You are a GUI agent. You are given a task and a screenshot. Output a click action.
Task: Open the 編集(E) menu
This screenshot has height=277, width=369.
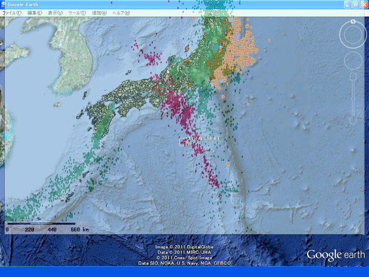click(34, 12)
